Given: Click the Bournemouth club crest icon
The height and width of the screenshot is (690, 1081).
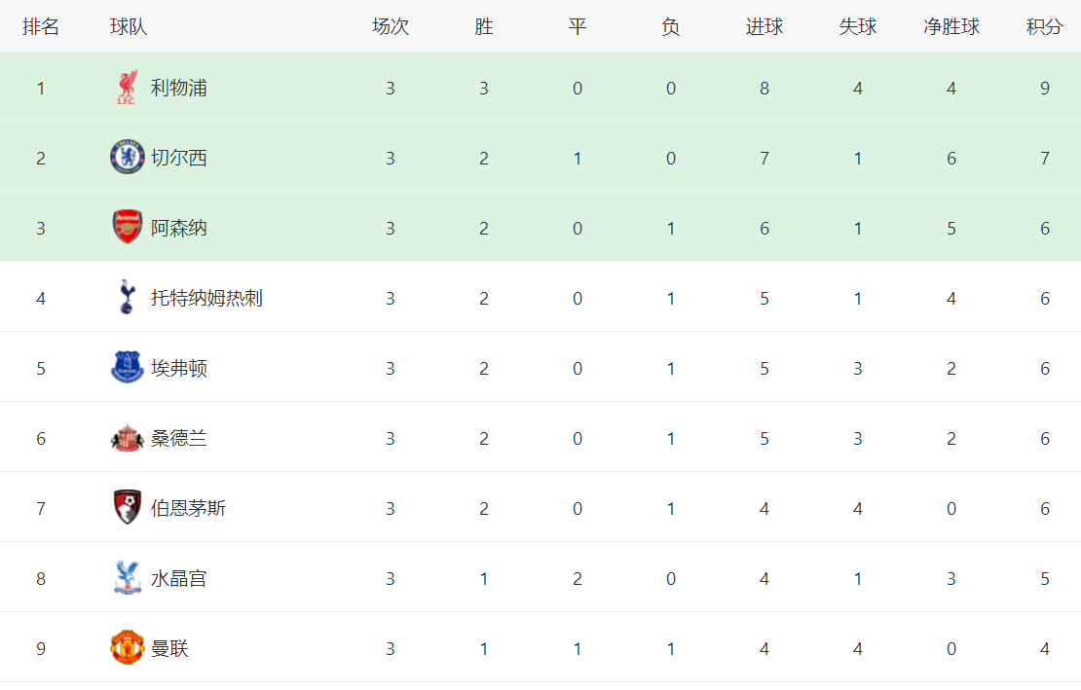Looking at the screenshot, I should [x=127, y=508].
